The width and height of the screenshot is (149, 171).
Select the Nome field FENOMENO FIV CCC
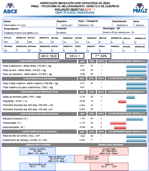tap(30, 25)
